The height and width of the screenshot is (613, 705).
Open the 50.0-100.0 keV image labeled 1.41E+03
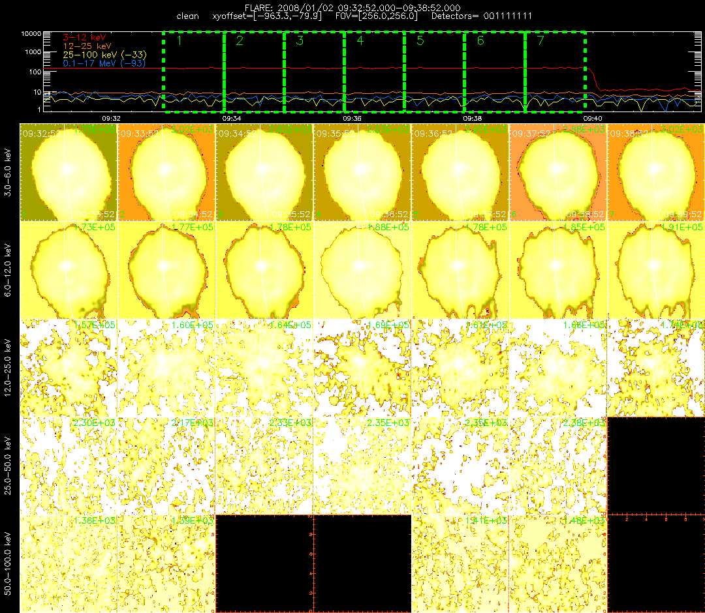point(460,563)
